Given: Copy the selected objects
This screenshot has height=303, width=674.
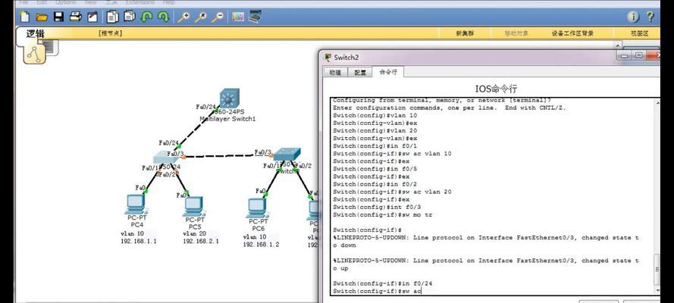Looking at the screenshot, I should 113,17.
